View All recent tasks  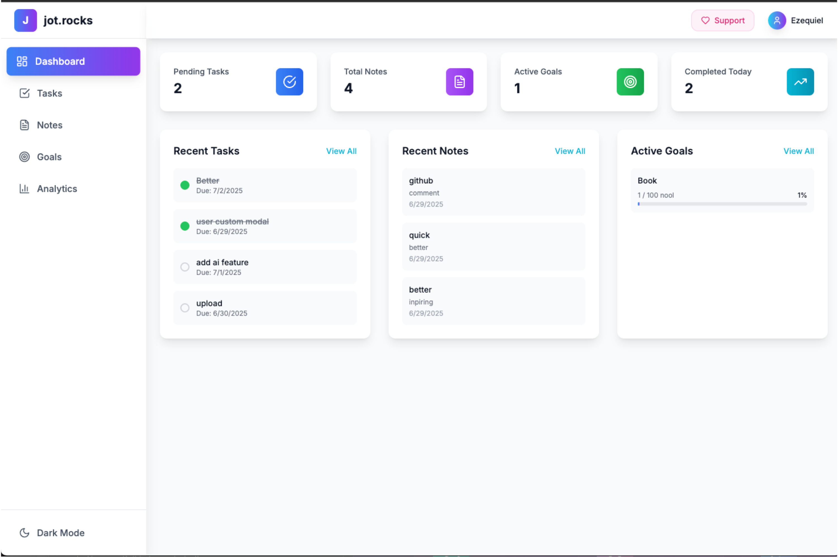point(341,151)
